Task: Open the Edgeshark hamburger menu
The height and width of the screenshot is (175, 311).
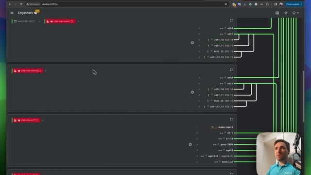Action: 12,13
